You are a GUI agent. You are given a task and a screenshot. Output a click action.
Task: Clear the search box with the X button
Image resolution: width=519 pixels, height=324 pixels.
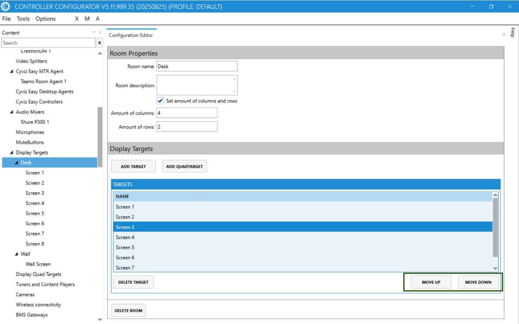(100, 43)
